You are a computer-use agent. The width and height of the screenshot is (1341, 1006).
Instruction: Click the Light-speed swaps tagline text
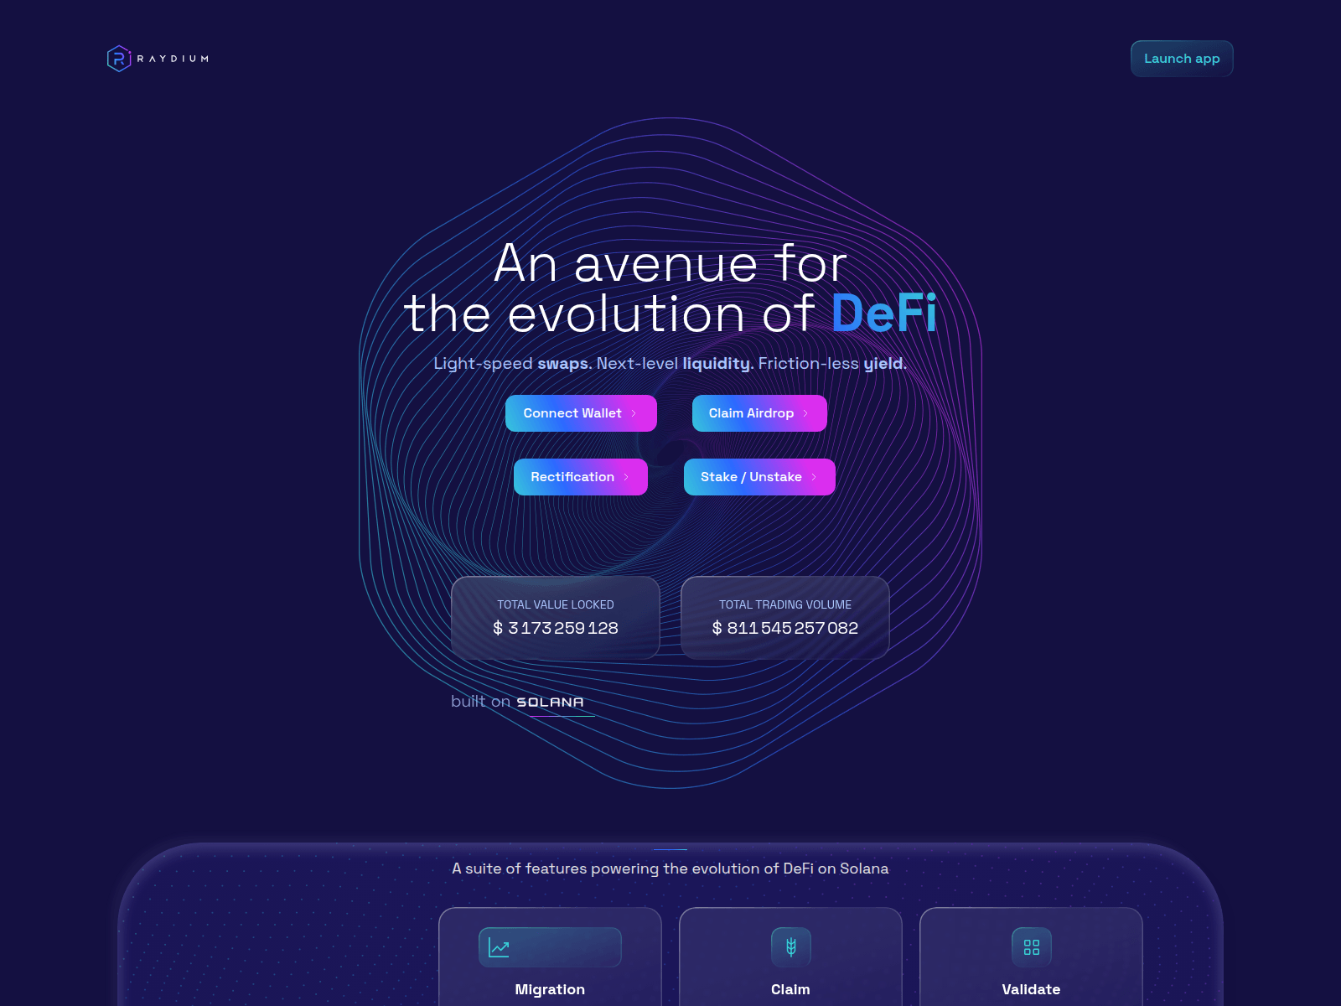[670, 364]
